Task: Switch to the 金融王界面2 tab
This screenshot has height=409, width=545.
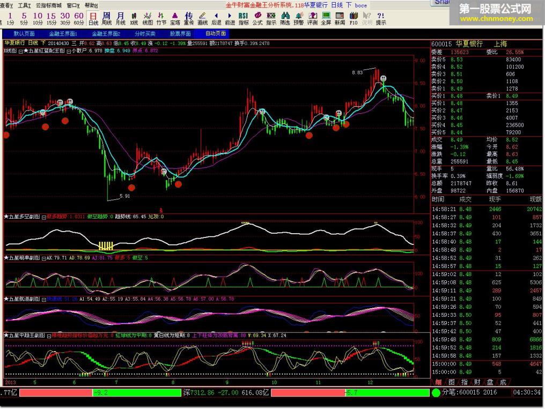Action: click(106, 33)
